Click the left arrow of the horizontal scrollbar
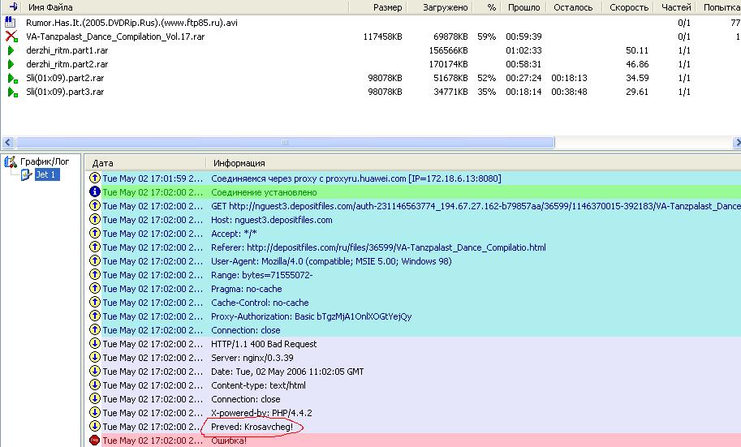Image resolution: width=741 pixels, height=447 pixels. tap(6, 142)
